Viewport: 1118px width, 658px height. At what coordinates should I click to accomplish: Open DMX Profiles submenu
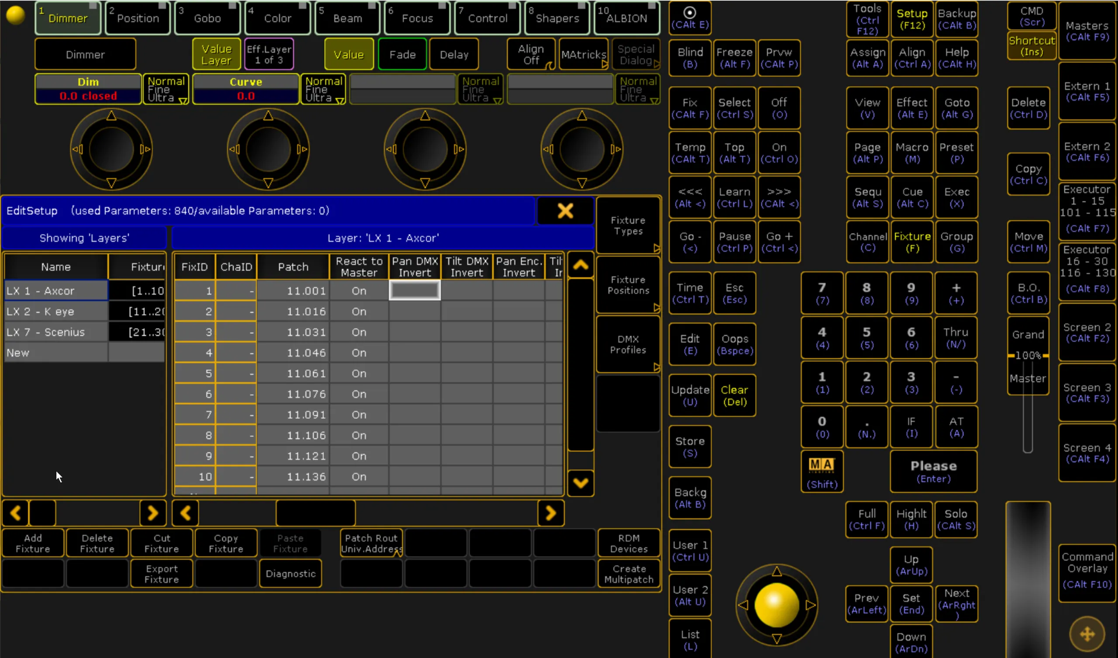(628, 345)
